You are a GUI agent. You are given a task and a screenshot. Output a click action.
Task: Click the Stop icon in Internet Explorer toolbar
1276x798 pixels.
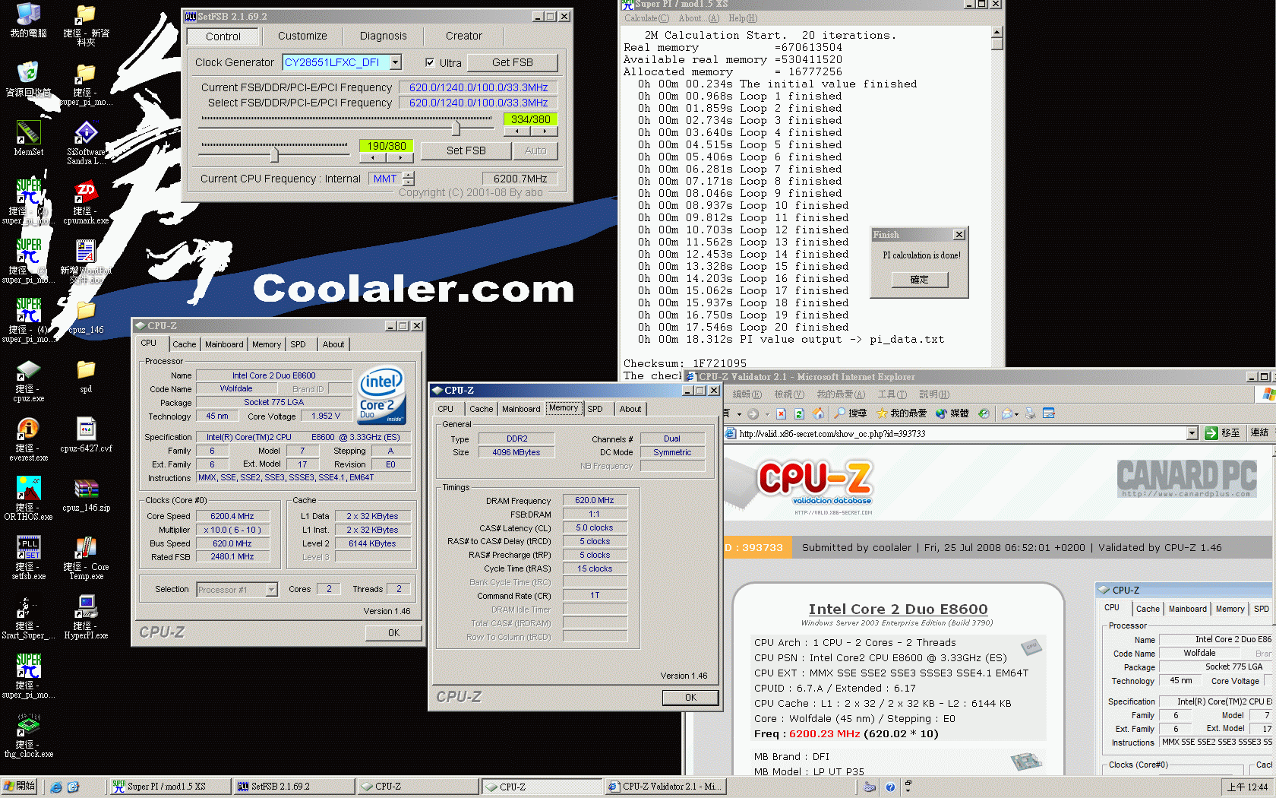pos(780,413)
